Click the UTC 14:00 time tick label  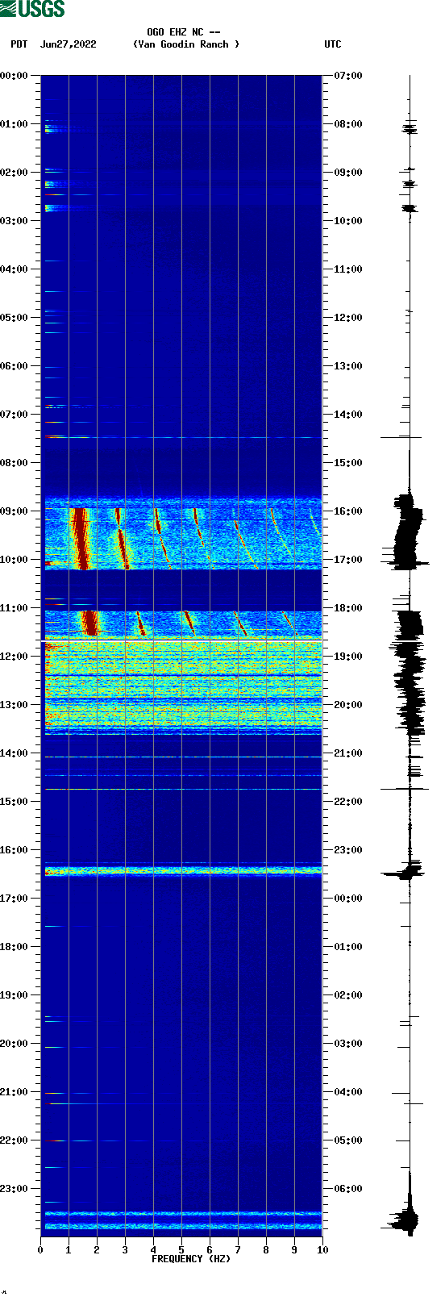[348, 415]
